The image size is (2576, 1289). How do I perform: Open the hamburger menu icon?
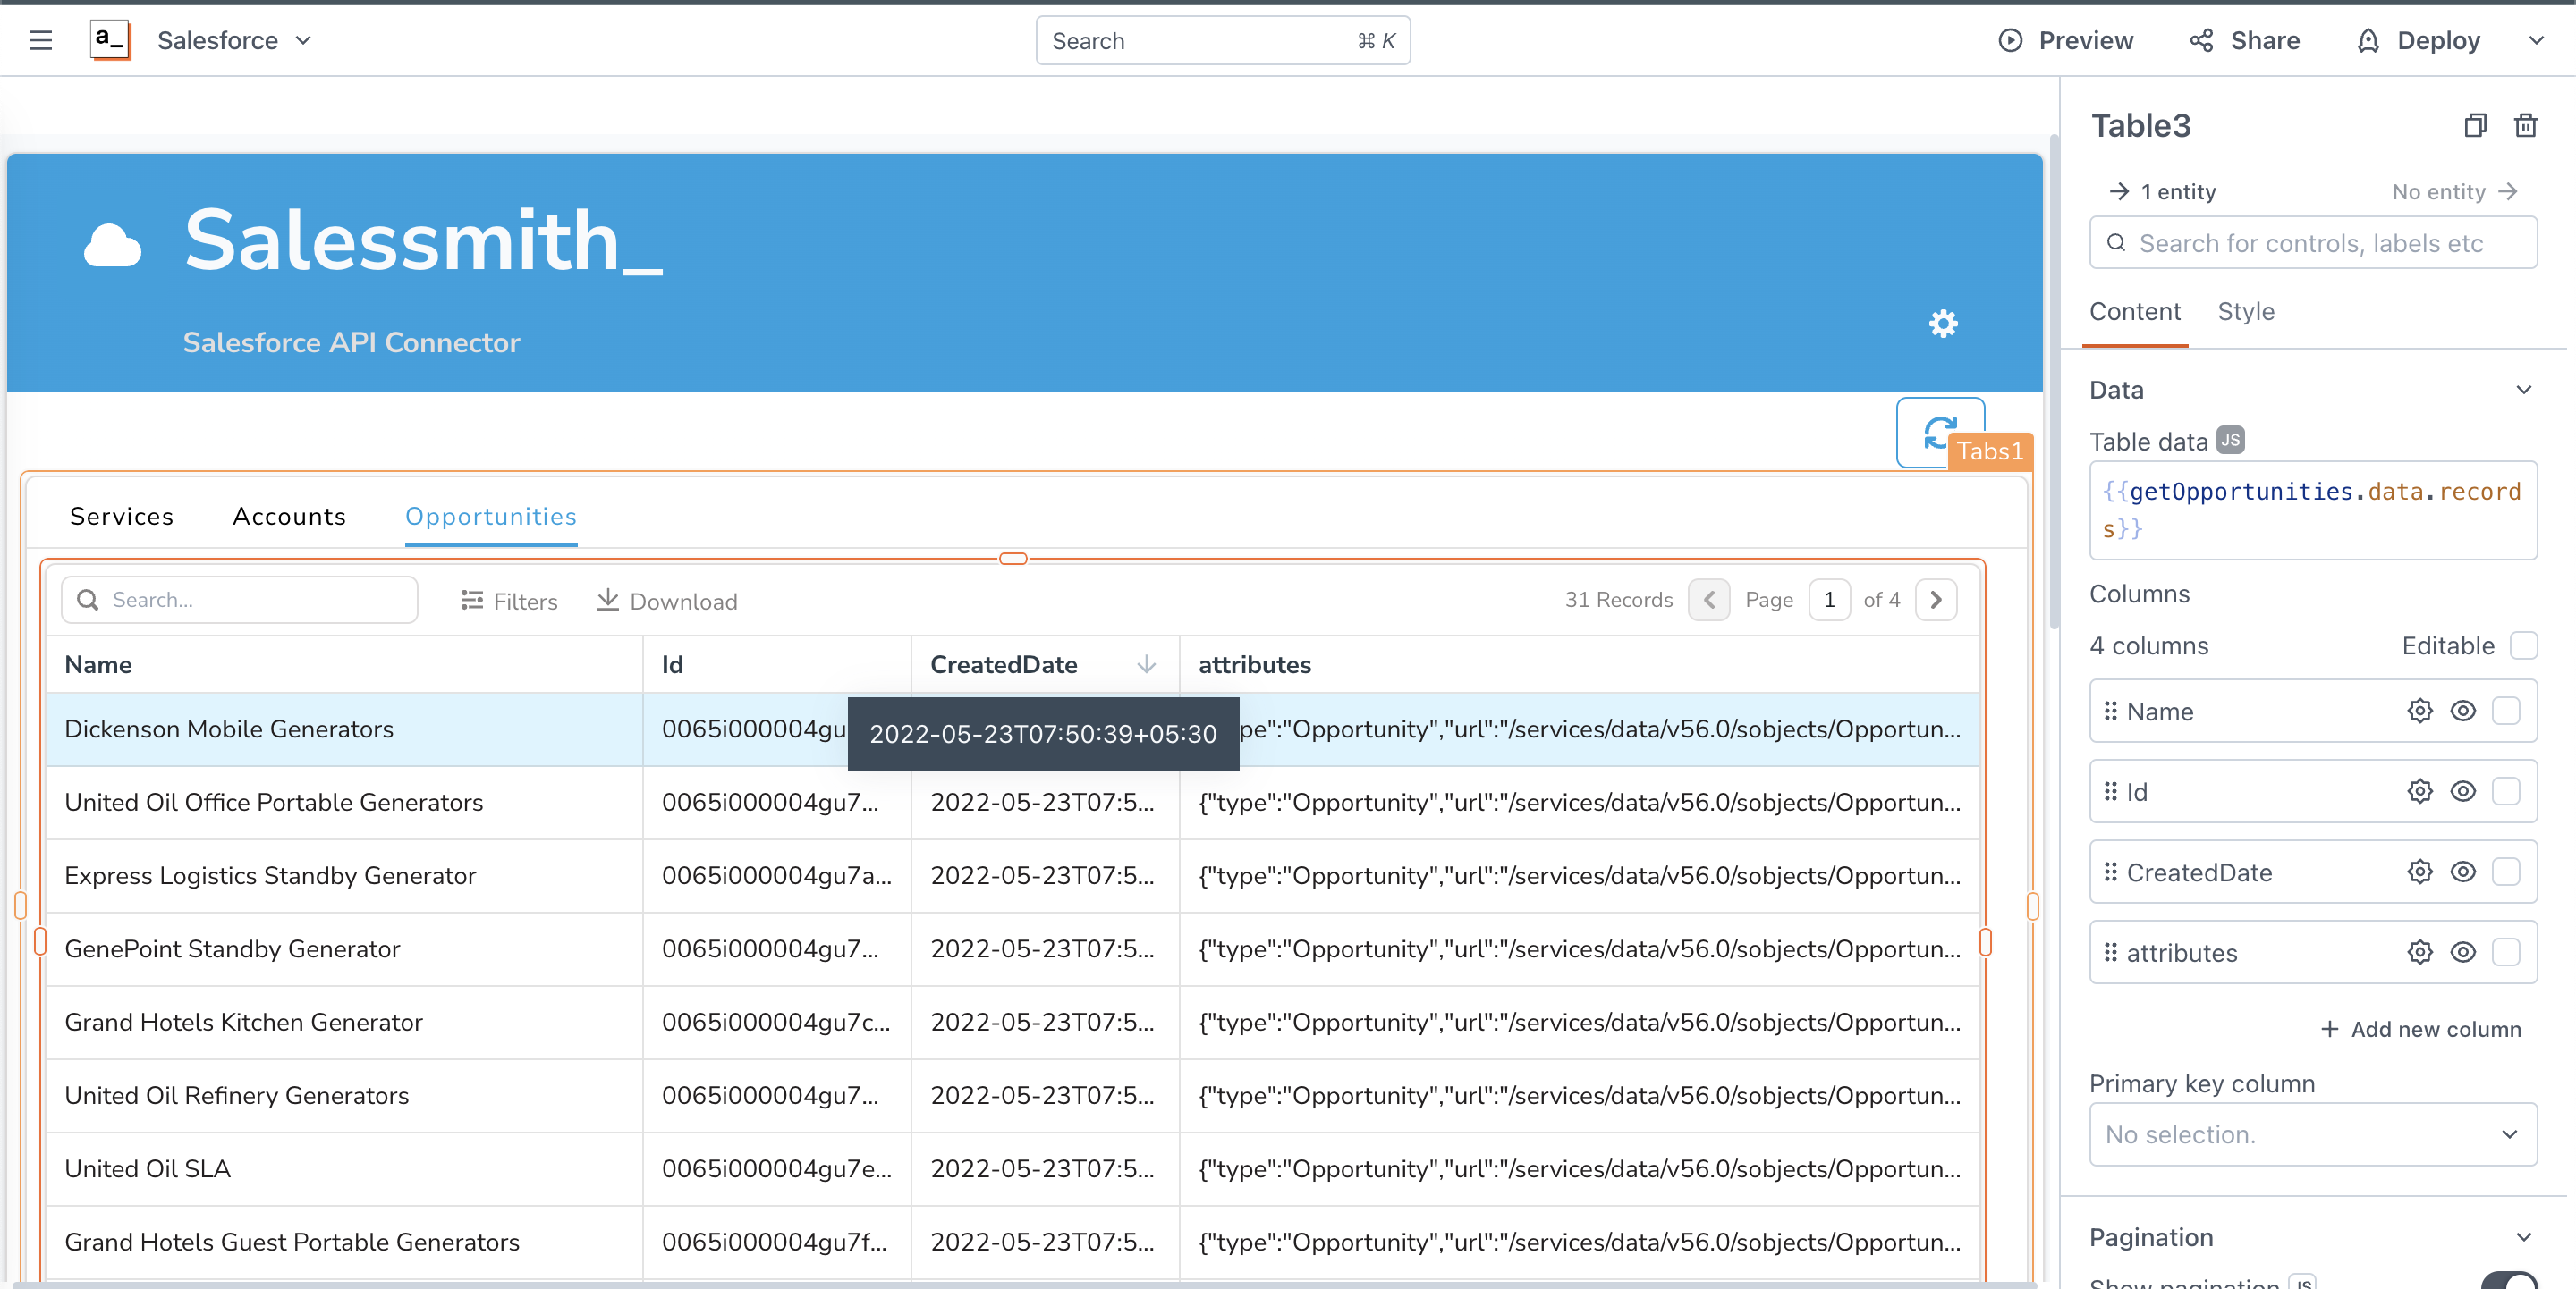tap(41, 41)
